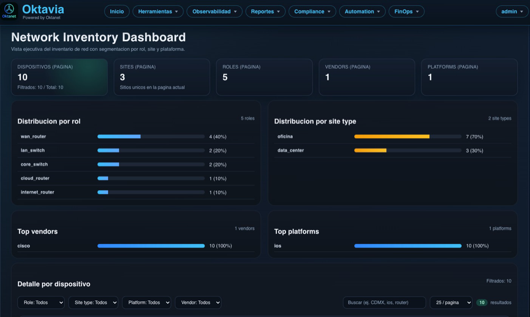The width and height of the screenshot is (530, 317).
Task: Click the Sites summary card
Action: (x=162, y=77)
